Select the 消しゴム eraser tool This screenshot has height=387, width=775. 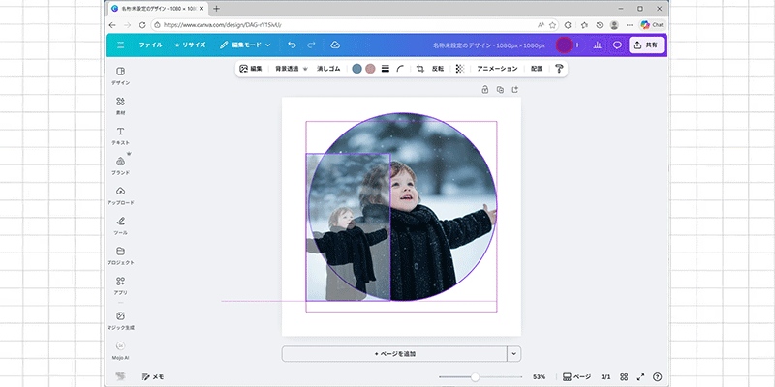pyautogui.click(x=328, y=69)
